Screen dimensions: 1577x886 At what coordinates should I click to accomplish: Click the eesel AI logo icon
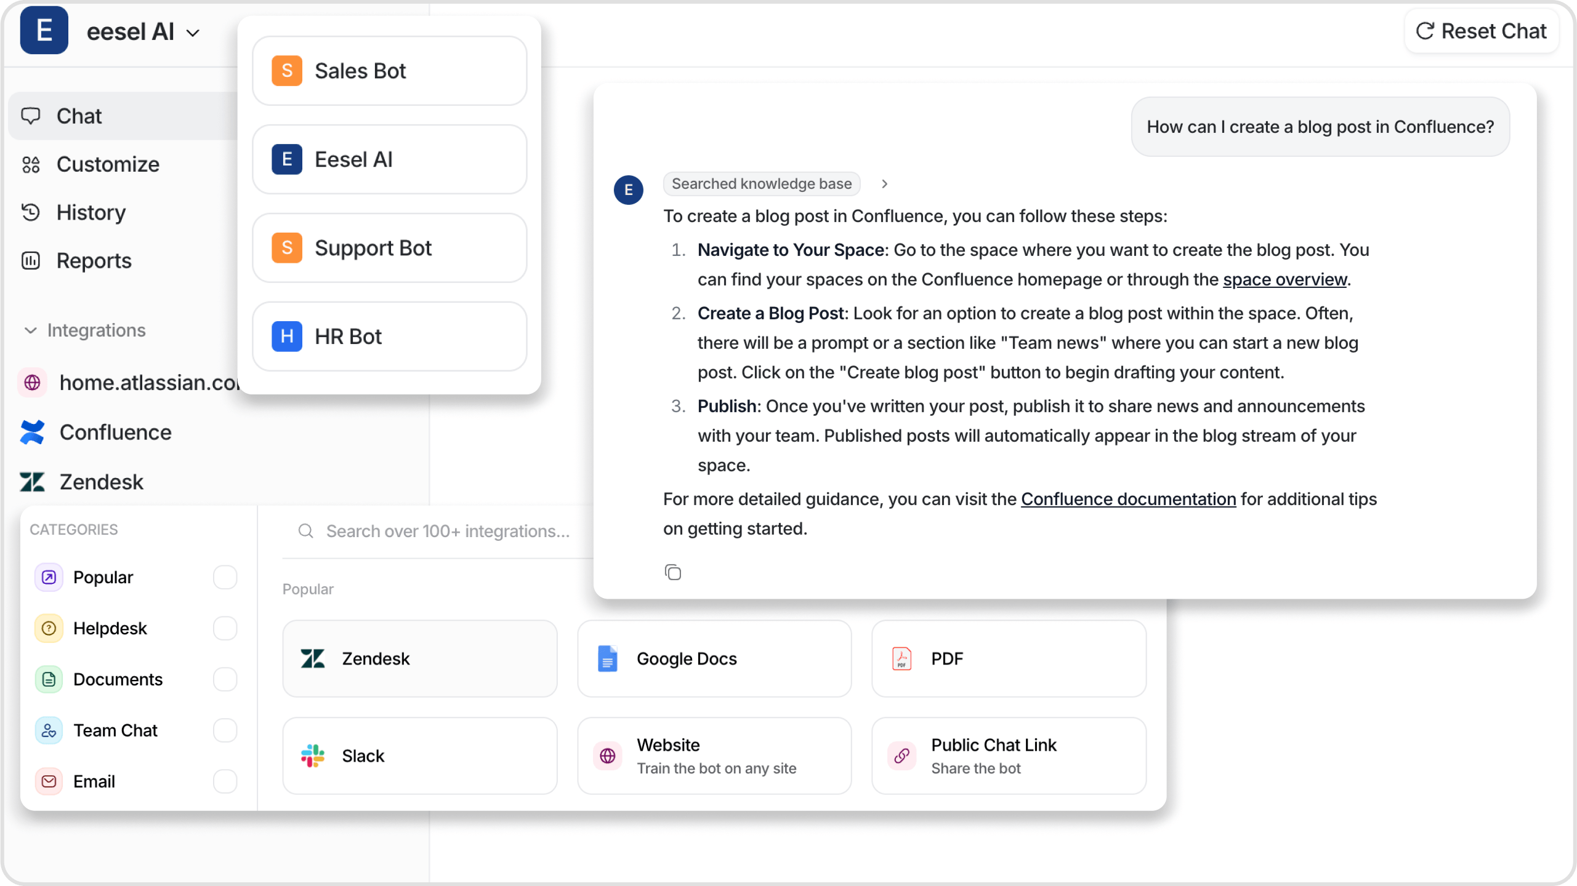coord(44,30)
